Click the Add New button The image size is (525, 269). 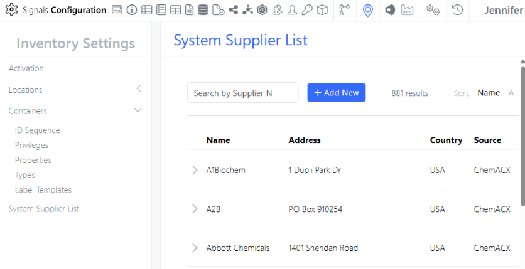pos(336,93)
